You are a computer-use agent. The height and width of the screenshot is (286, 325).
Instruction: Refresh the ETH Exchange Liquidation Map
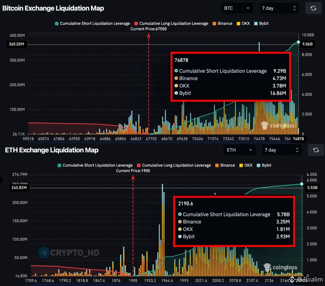pos(316,150)
